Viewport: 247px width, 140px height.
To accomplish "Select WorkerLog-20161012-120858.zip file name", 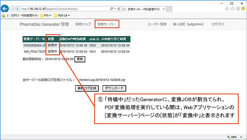I will (x=102, y=80).
